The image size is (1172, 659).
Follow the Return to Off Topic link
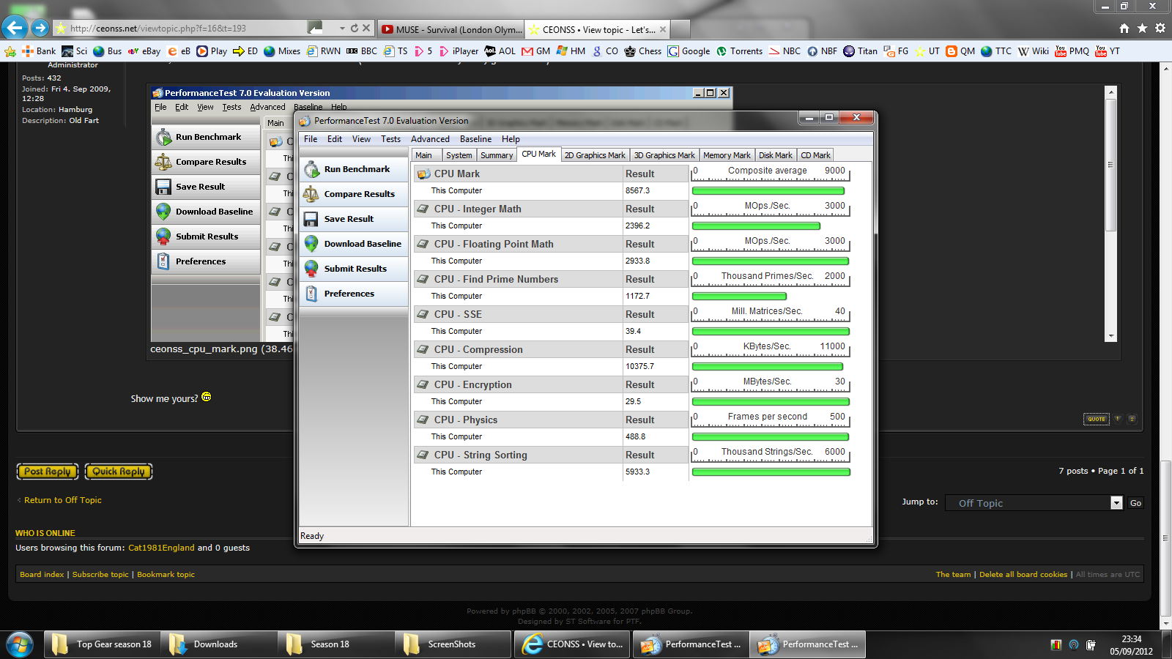62,500
